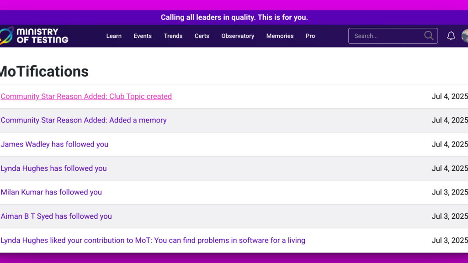Open Lynda Hughes has followed you notification
This screenshot has width=468, height=263.
(x=53, y=168)
